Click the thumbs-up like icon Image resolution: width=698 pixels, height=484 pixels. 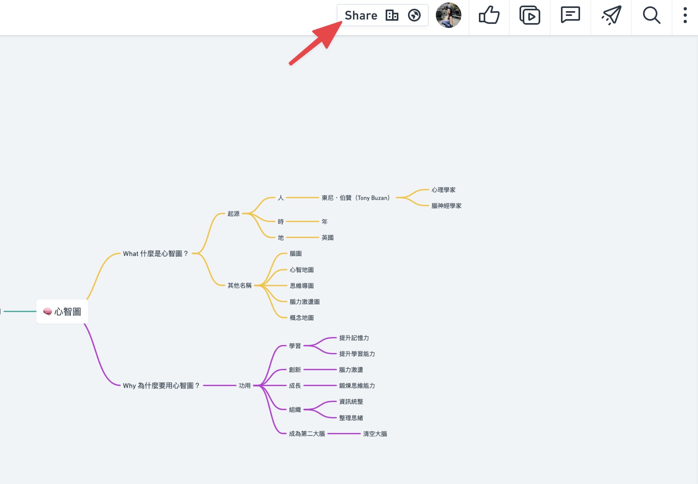click(489, 16)
